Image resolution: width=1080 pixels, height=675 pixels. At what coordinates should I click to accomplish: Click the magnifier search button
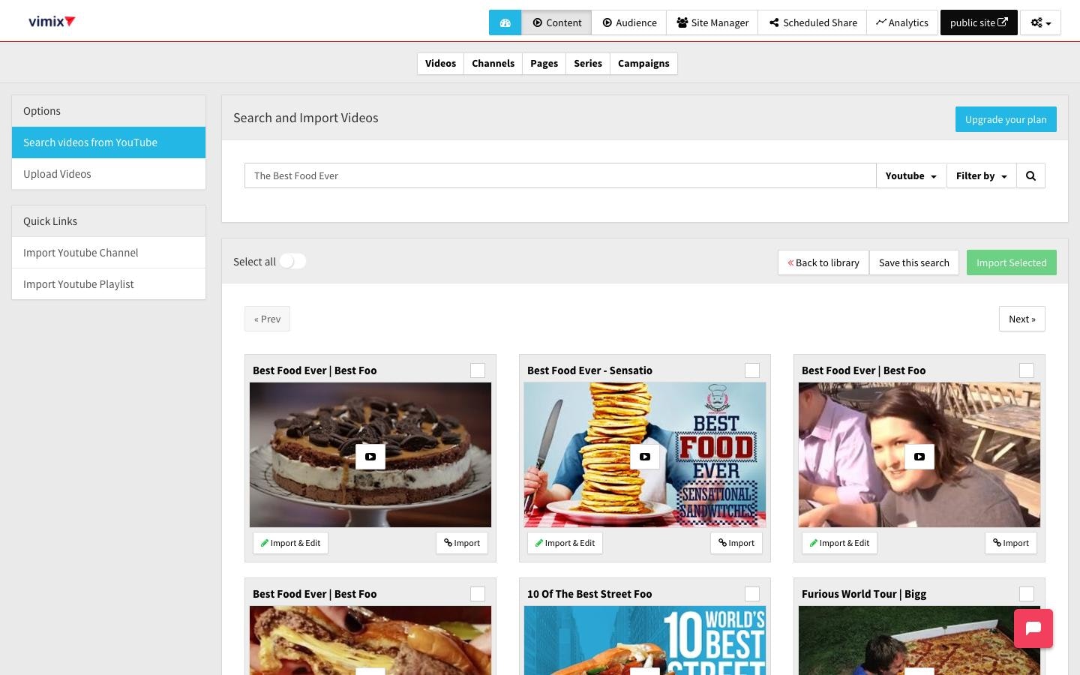pos(1030,175)
